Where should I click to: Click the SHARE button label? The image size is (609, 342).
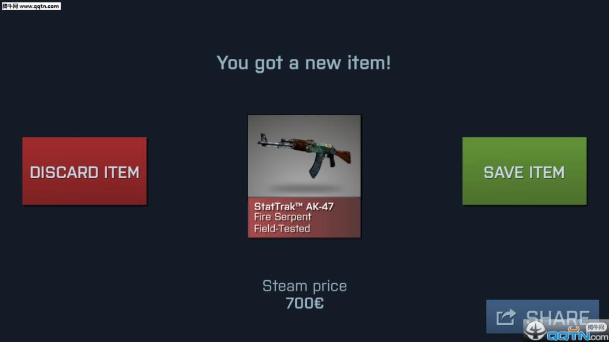[x=557, y=317]
